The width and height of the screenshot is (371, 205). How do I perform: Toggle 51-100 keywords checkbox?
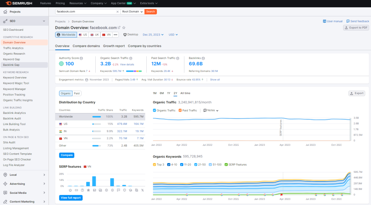tap(210, 165)
